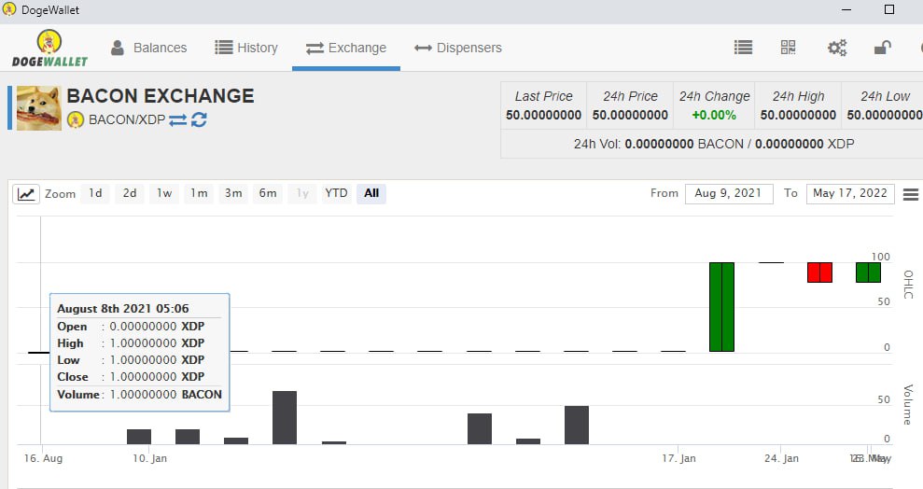Click the BACON token doge thumbnail
The width and height of the screenshot is (923, 489).
point(39,107)
